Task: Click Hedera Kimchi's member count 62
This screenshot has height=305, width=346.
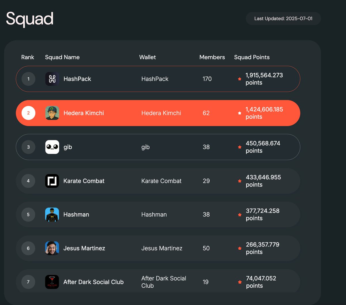Action: coord(206,113)
